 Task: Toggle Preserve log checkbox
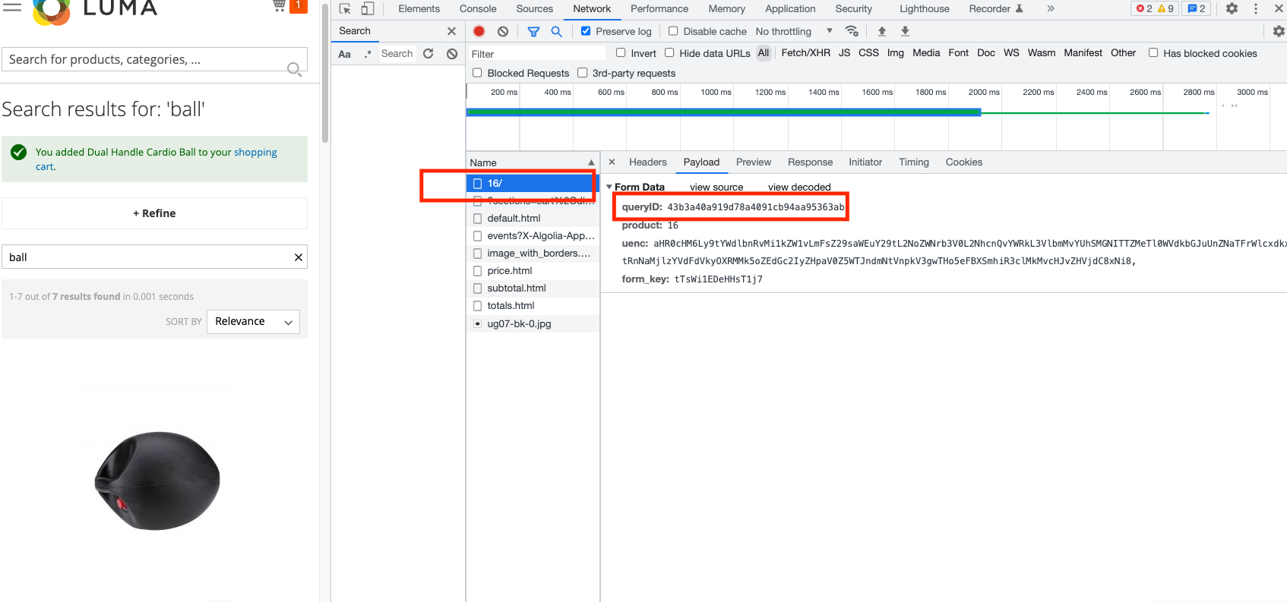coord(586,31)
